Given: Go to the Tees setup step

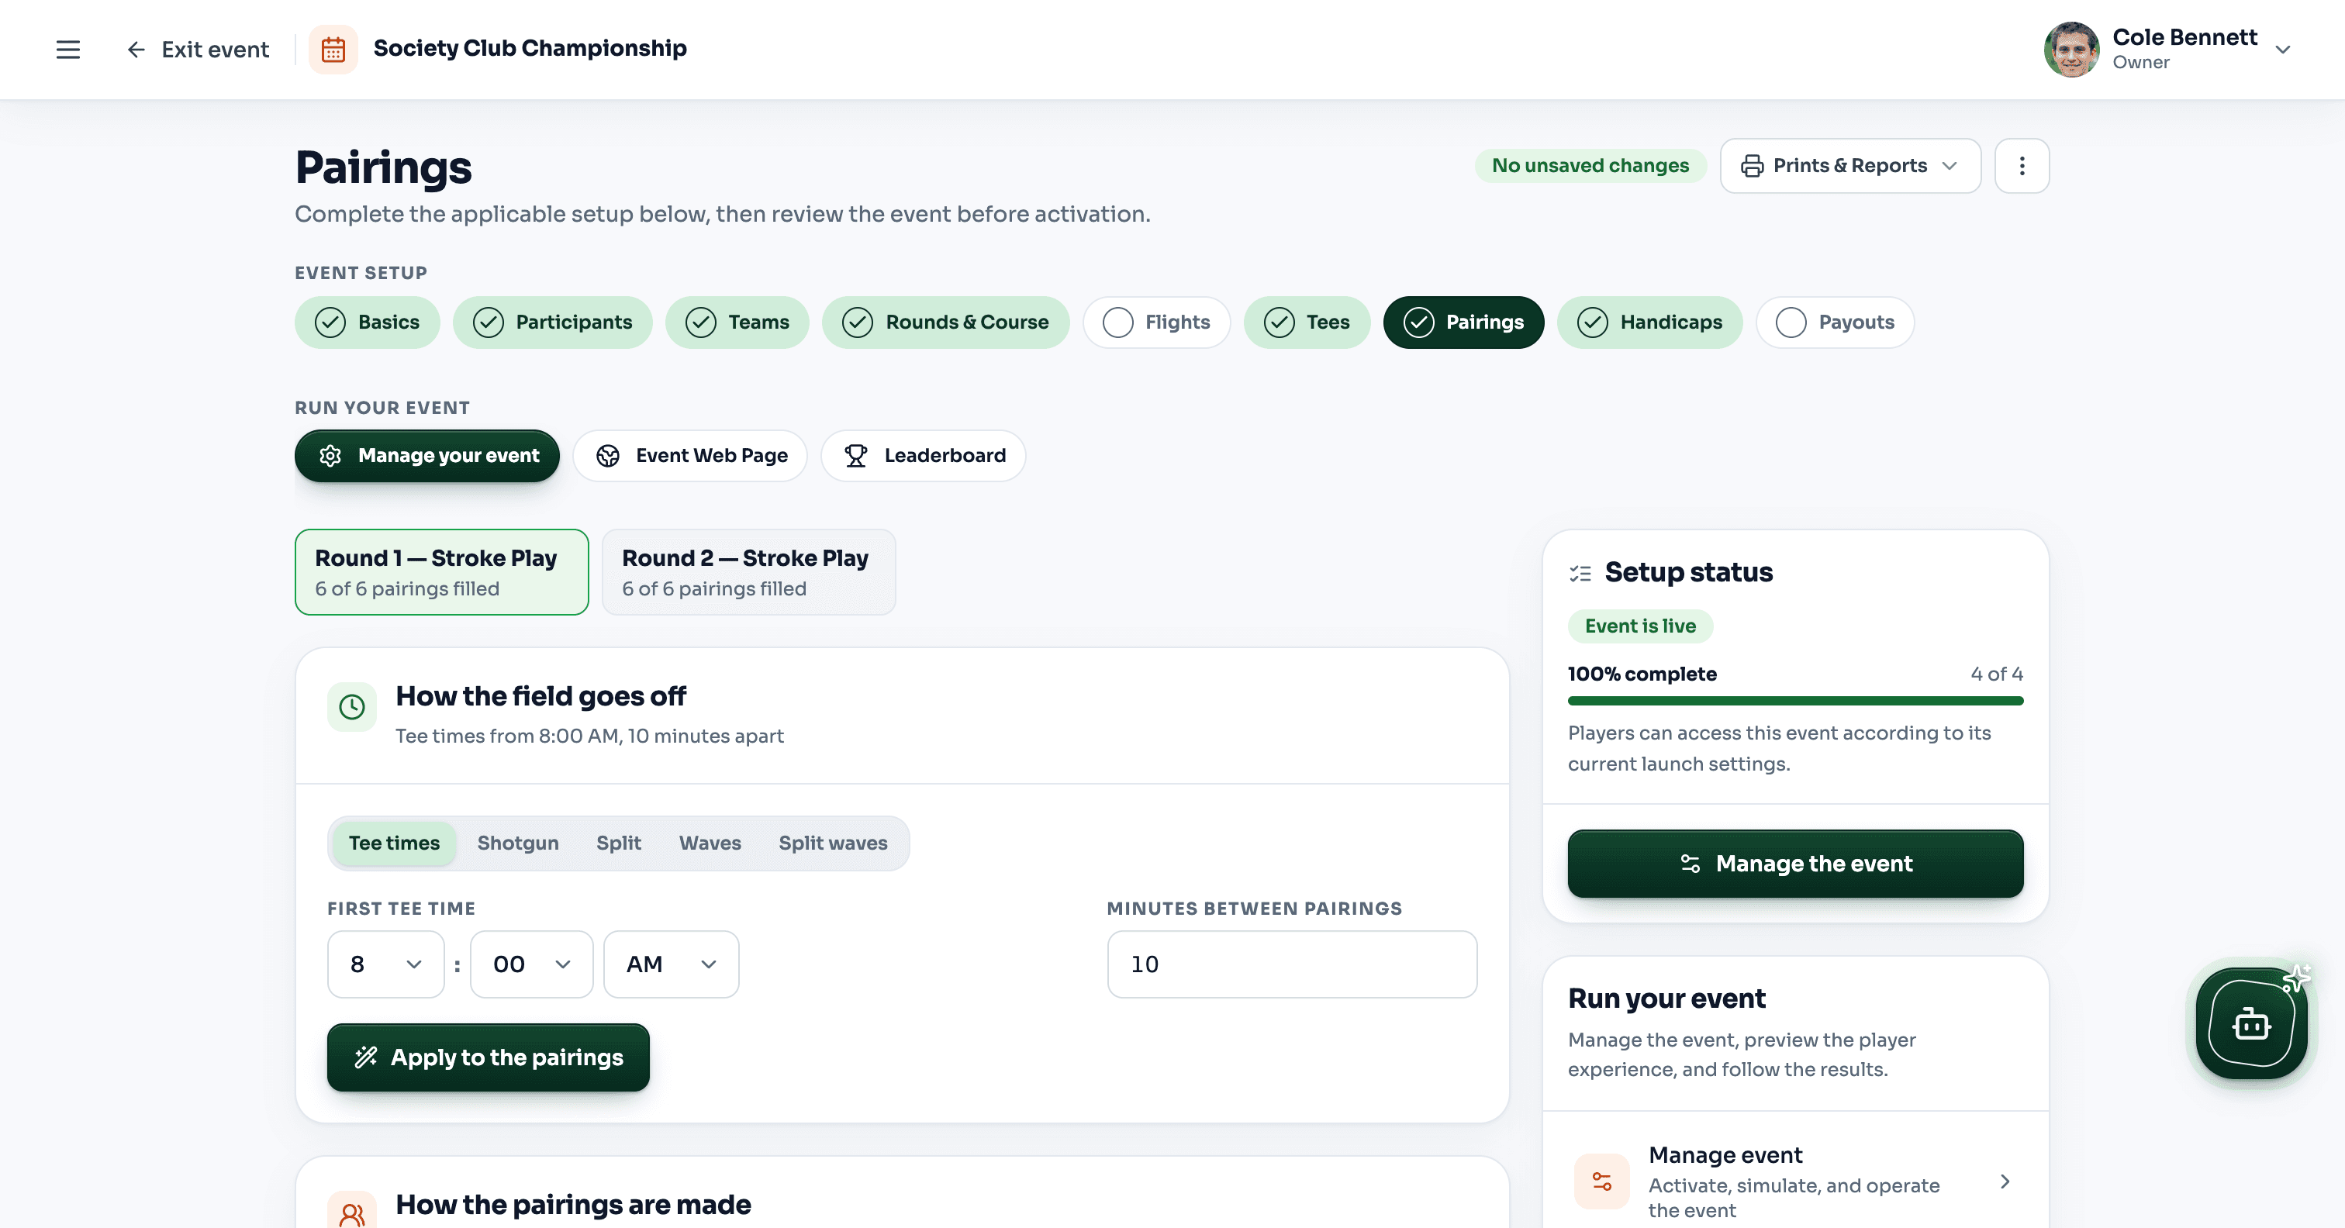Looking at the screenshot, I should point(1307,323).
